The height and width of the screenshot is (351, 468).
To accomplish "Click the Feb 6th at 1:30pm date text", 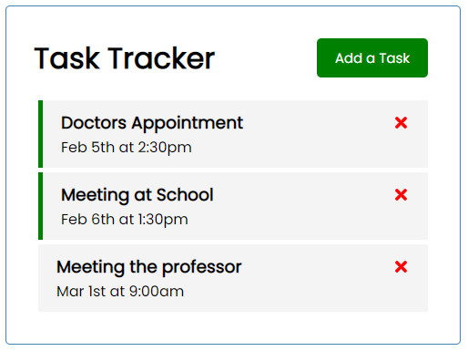I will pos(125,220).
